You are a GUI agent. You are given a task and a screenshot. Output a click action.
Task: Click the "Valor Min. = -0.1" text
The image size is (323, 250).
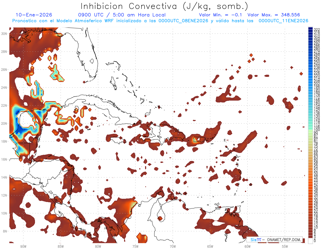tap(221, 15)
